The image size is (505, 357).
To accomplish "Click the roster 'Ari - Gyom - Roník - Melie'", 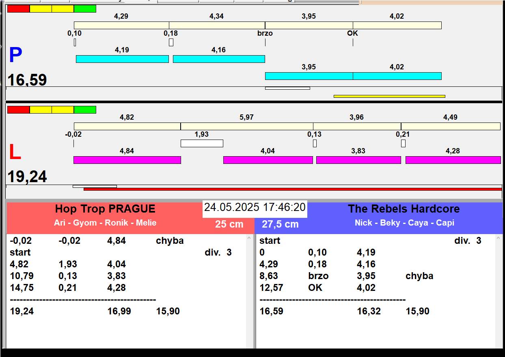I will pyautogui.click(x=105, y=223).
